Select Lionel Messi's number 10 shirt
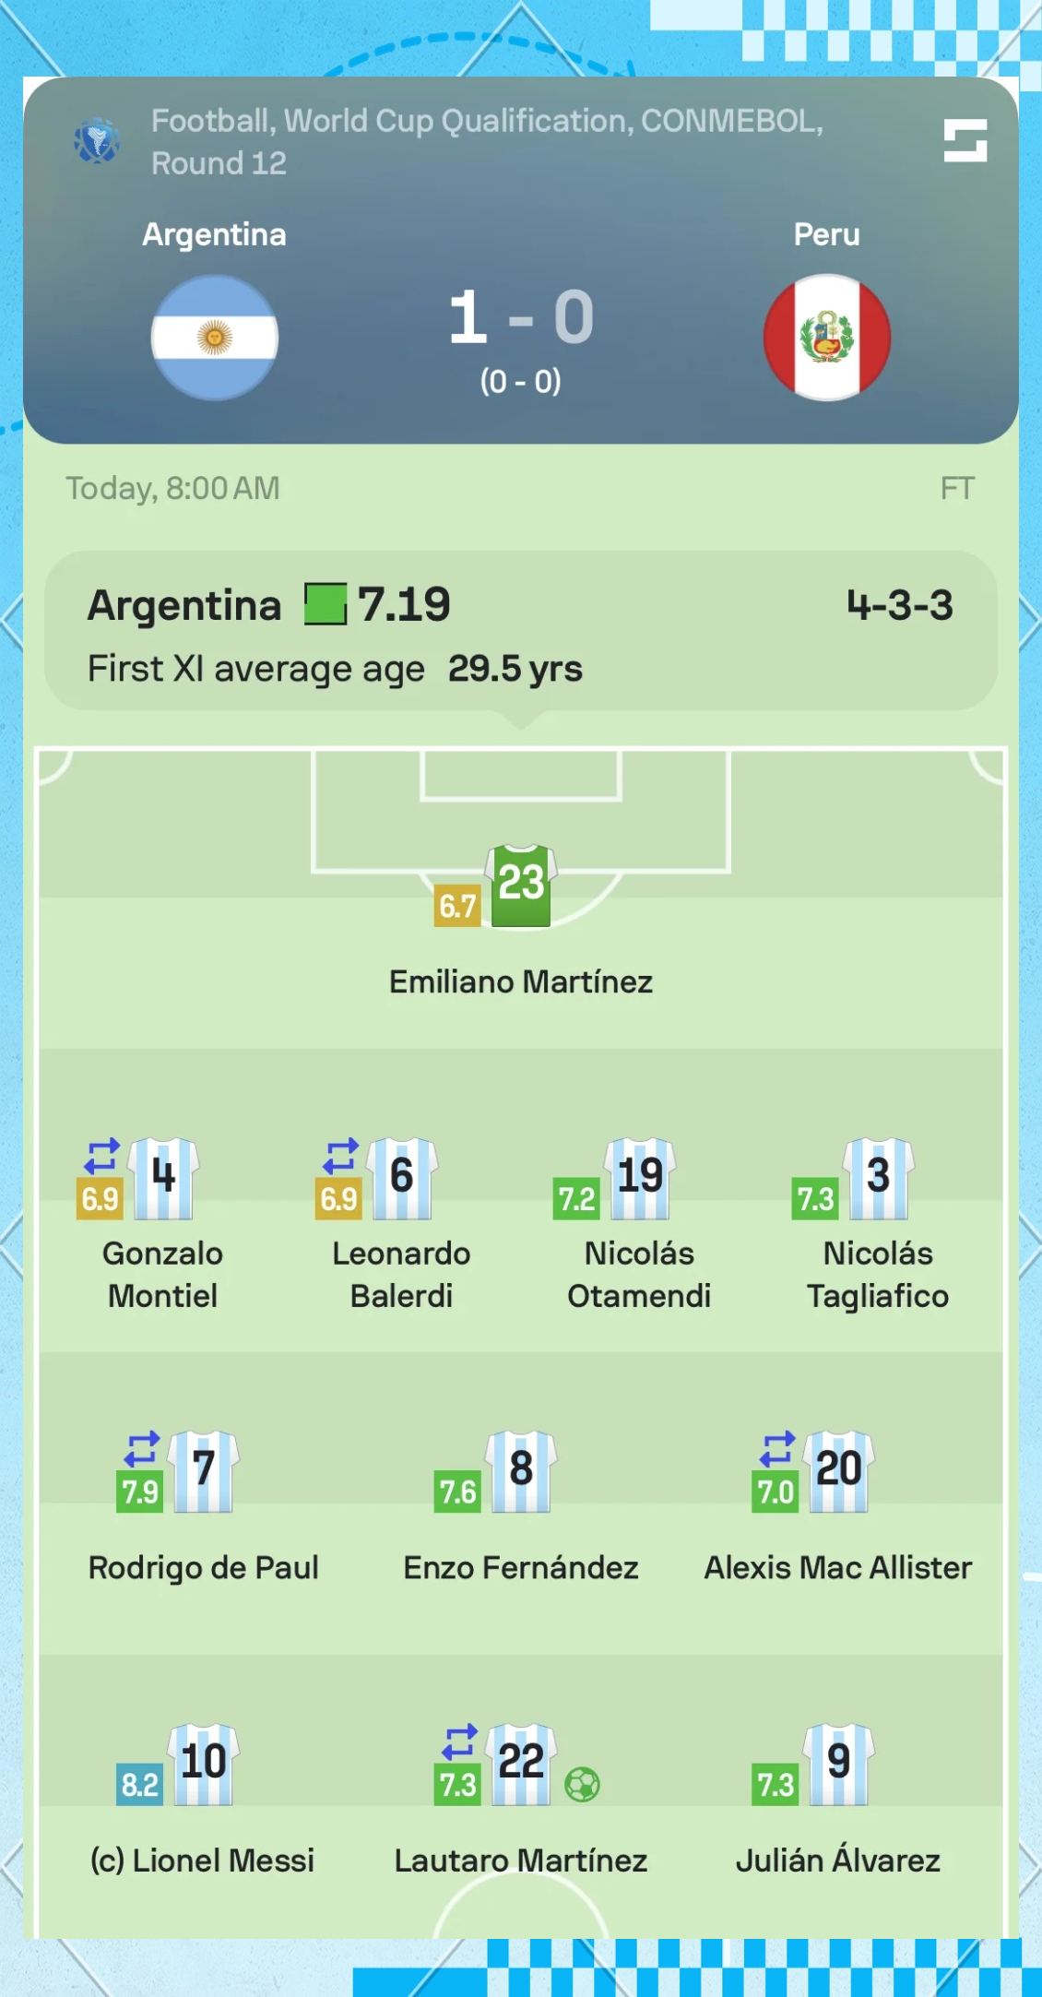1042x1997 pixels. [204, 1764]
